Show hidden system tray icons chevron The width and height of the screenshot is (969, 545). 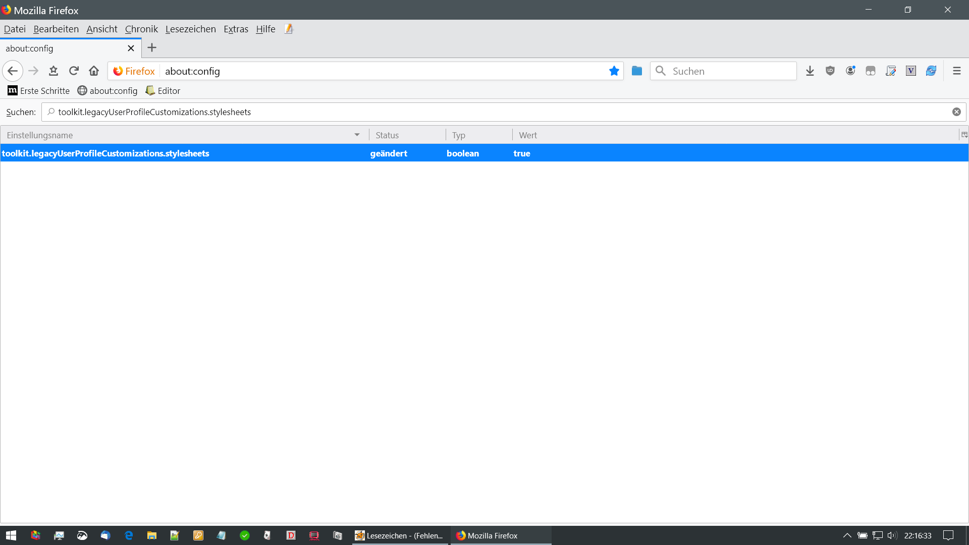(847, 535)
